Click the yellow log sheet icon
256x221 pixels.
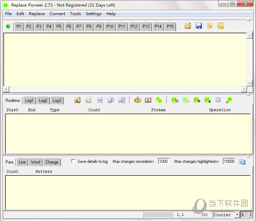coord(89,100)
